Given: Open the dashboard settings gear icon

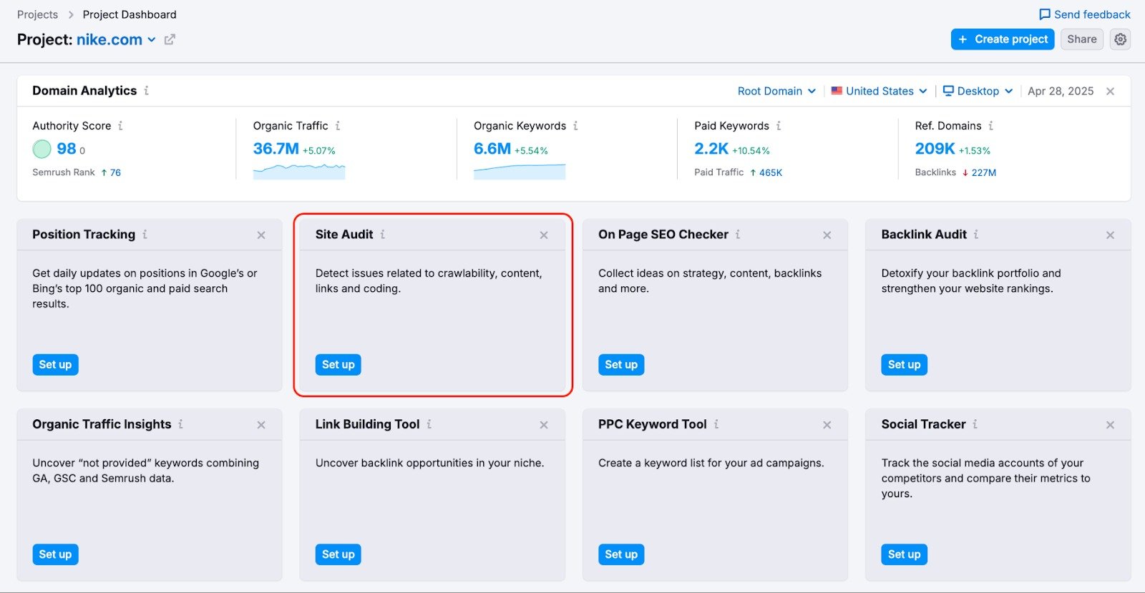Looking at the screenshot, I should point(1120,39).
